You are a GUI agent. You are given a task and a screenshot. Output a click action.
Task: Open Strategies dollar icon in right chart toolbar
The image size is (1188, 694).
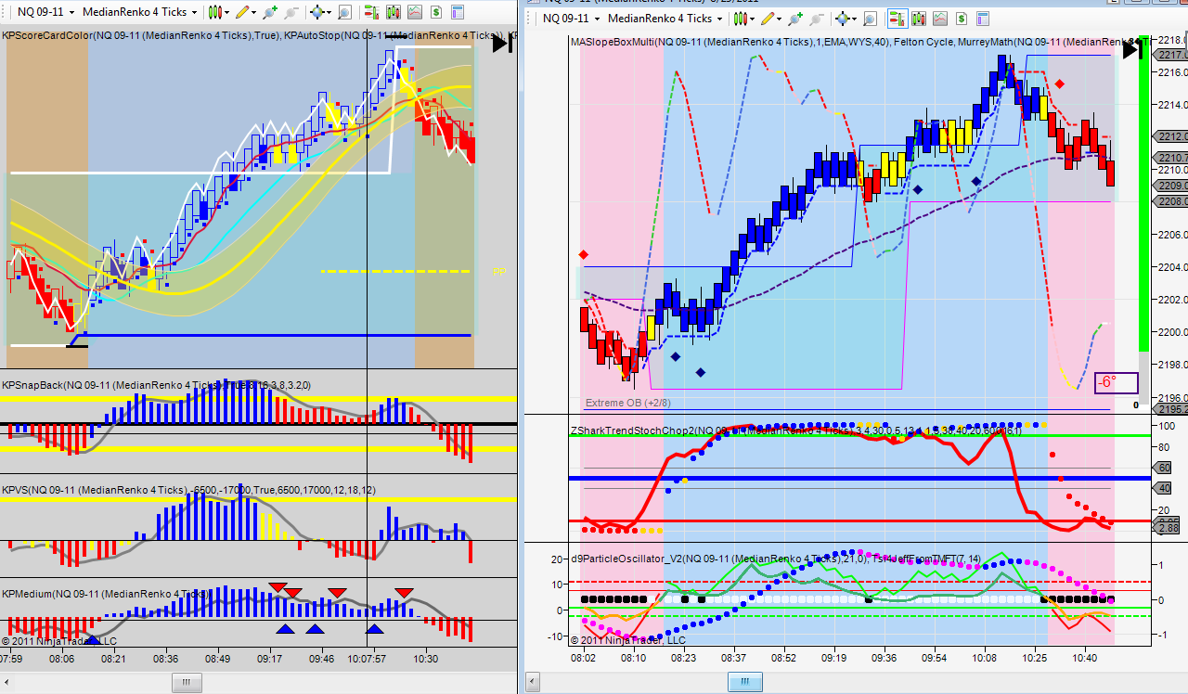(x=963, y=19)
